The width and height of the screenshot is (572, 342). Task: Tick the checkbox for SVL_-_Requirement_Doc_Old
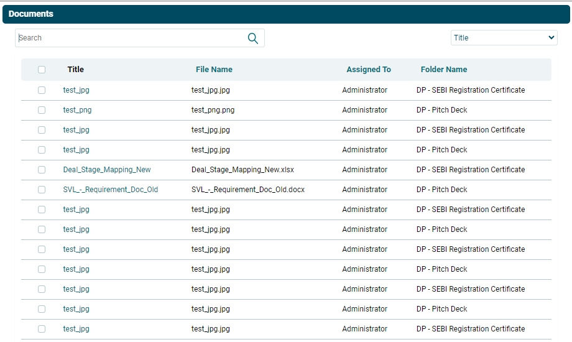point(42,190)
